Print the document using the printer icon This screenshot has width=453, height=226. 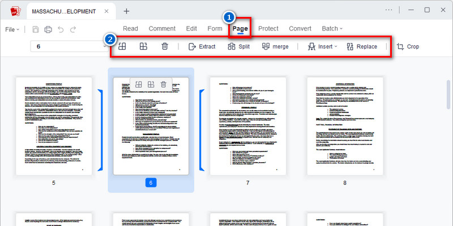click(x=48, y=29)
